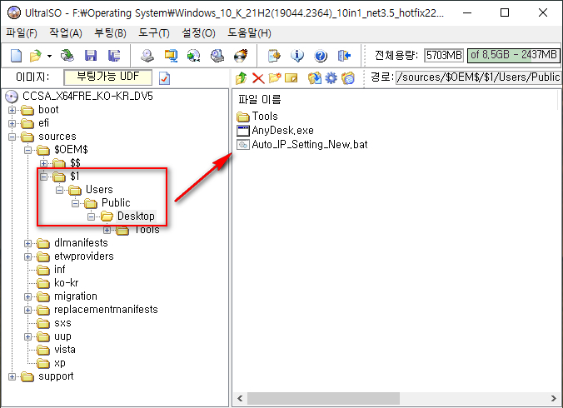Expand the migration folder node
The height and width of the screenshot is (408, 563).
[x=28, y=296]
